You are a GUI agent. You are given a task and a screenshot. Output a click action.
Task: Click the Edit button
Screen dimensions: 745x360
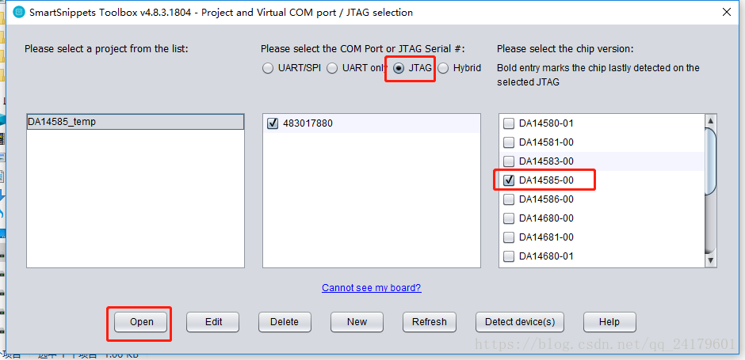[213, 322]
